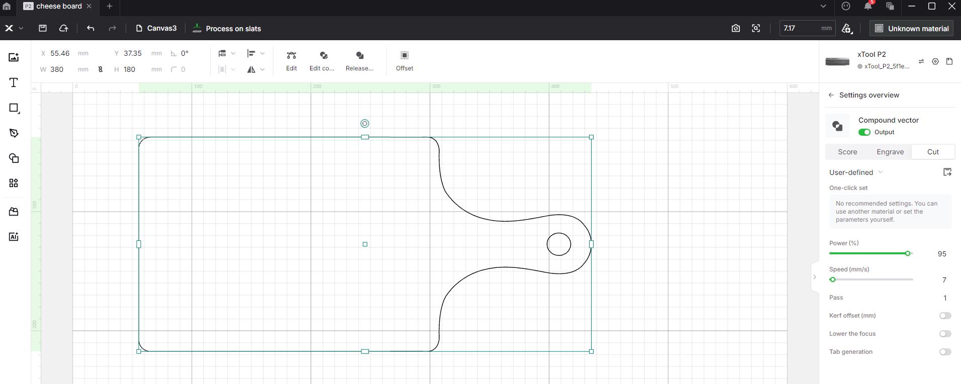Turn on Tab generation toggle
961x384 pixels.
[x=945, y=352]
